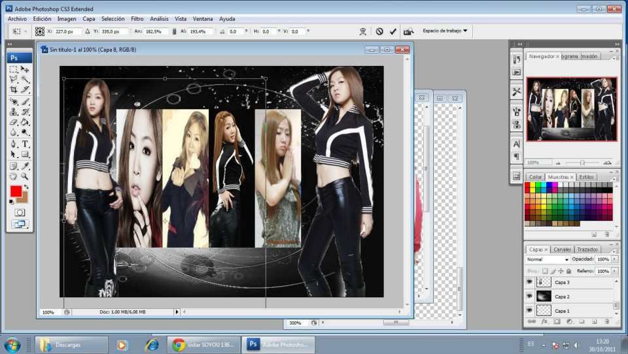Screen dimensions: 628x354
Task: Open the Actions panel icon
Action: [x=517, y=72]
